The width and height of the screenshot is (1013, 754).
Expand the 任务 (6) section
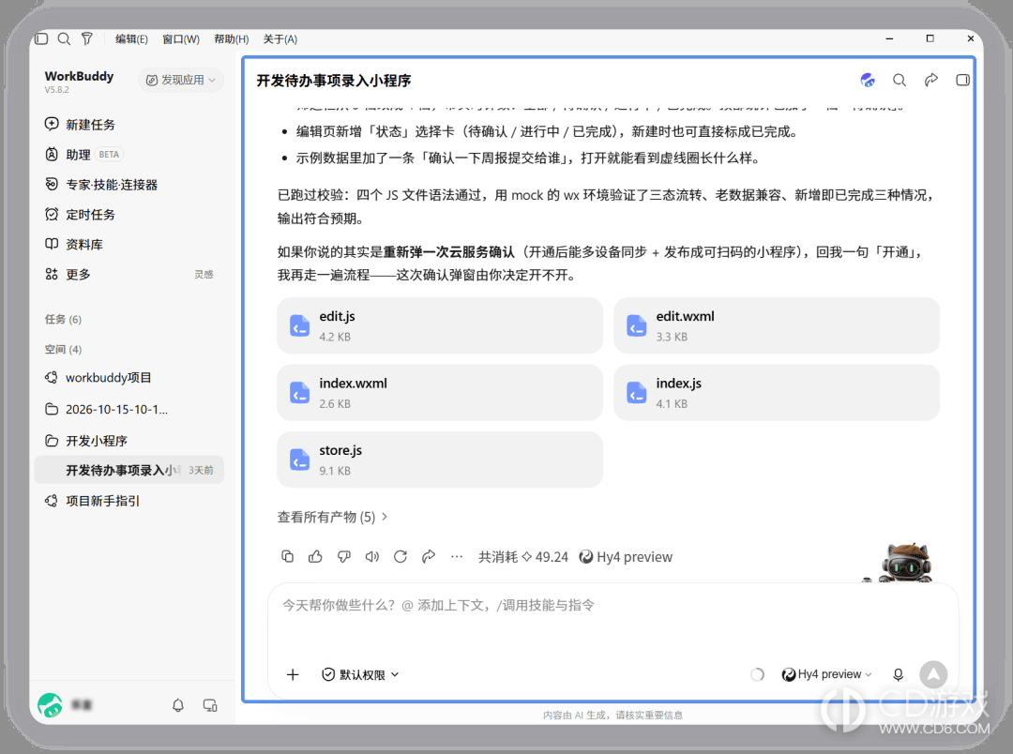pyautogui.click(x=64, y=319)
